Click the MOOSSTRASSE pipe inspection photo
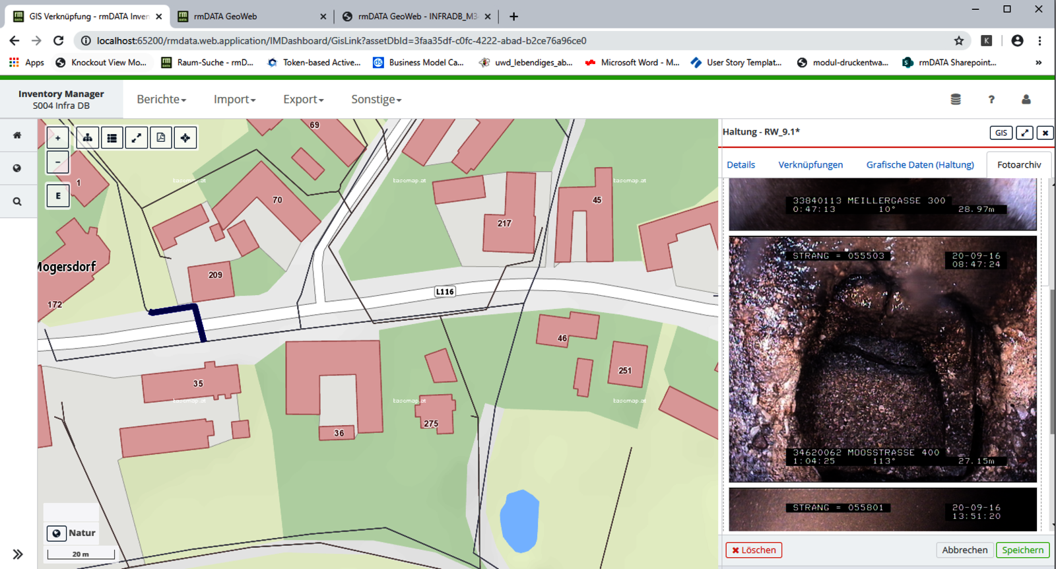 coord(882,359)
